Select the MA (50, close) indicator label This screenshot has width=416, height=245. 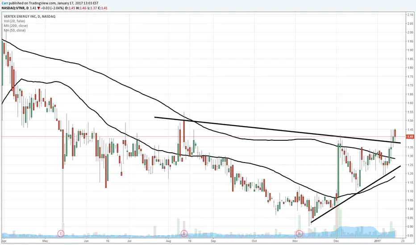(15, 30)
